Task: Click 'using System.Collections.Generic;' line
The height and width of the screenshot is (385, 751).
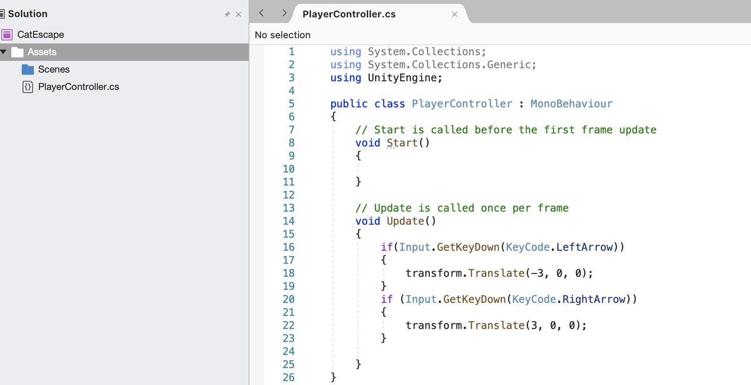Action: tap(433, 64)
